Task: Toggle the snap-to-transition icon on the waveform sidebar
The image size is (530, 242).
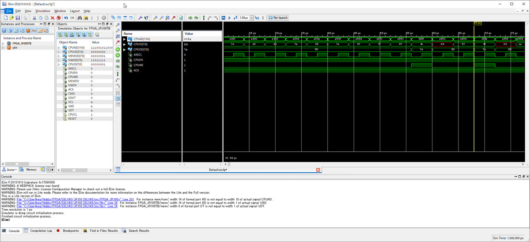Action: click(118, 98)
